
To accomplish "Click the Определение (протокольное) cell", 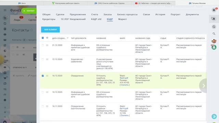I will [78, 107].
